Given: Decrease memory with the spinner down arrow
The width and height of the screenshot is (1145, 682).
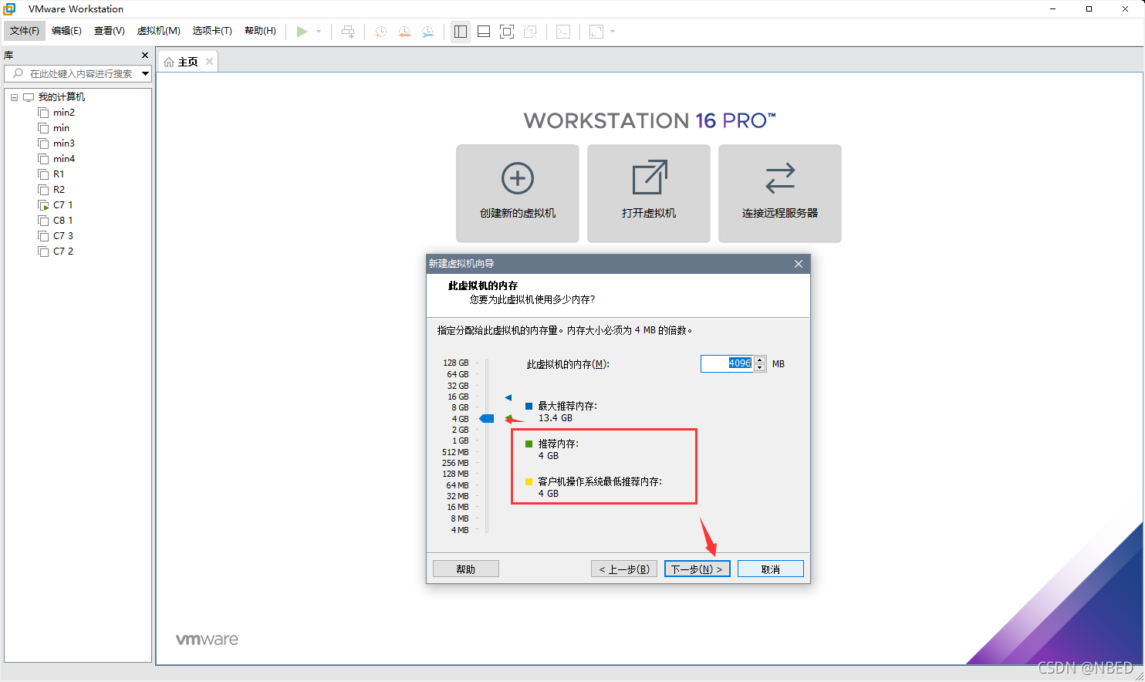Looking at the screenshot, I should point(760,368).
